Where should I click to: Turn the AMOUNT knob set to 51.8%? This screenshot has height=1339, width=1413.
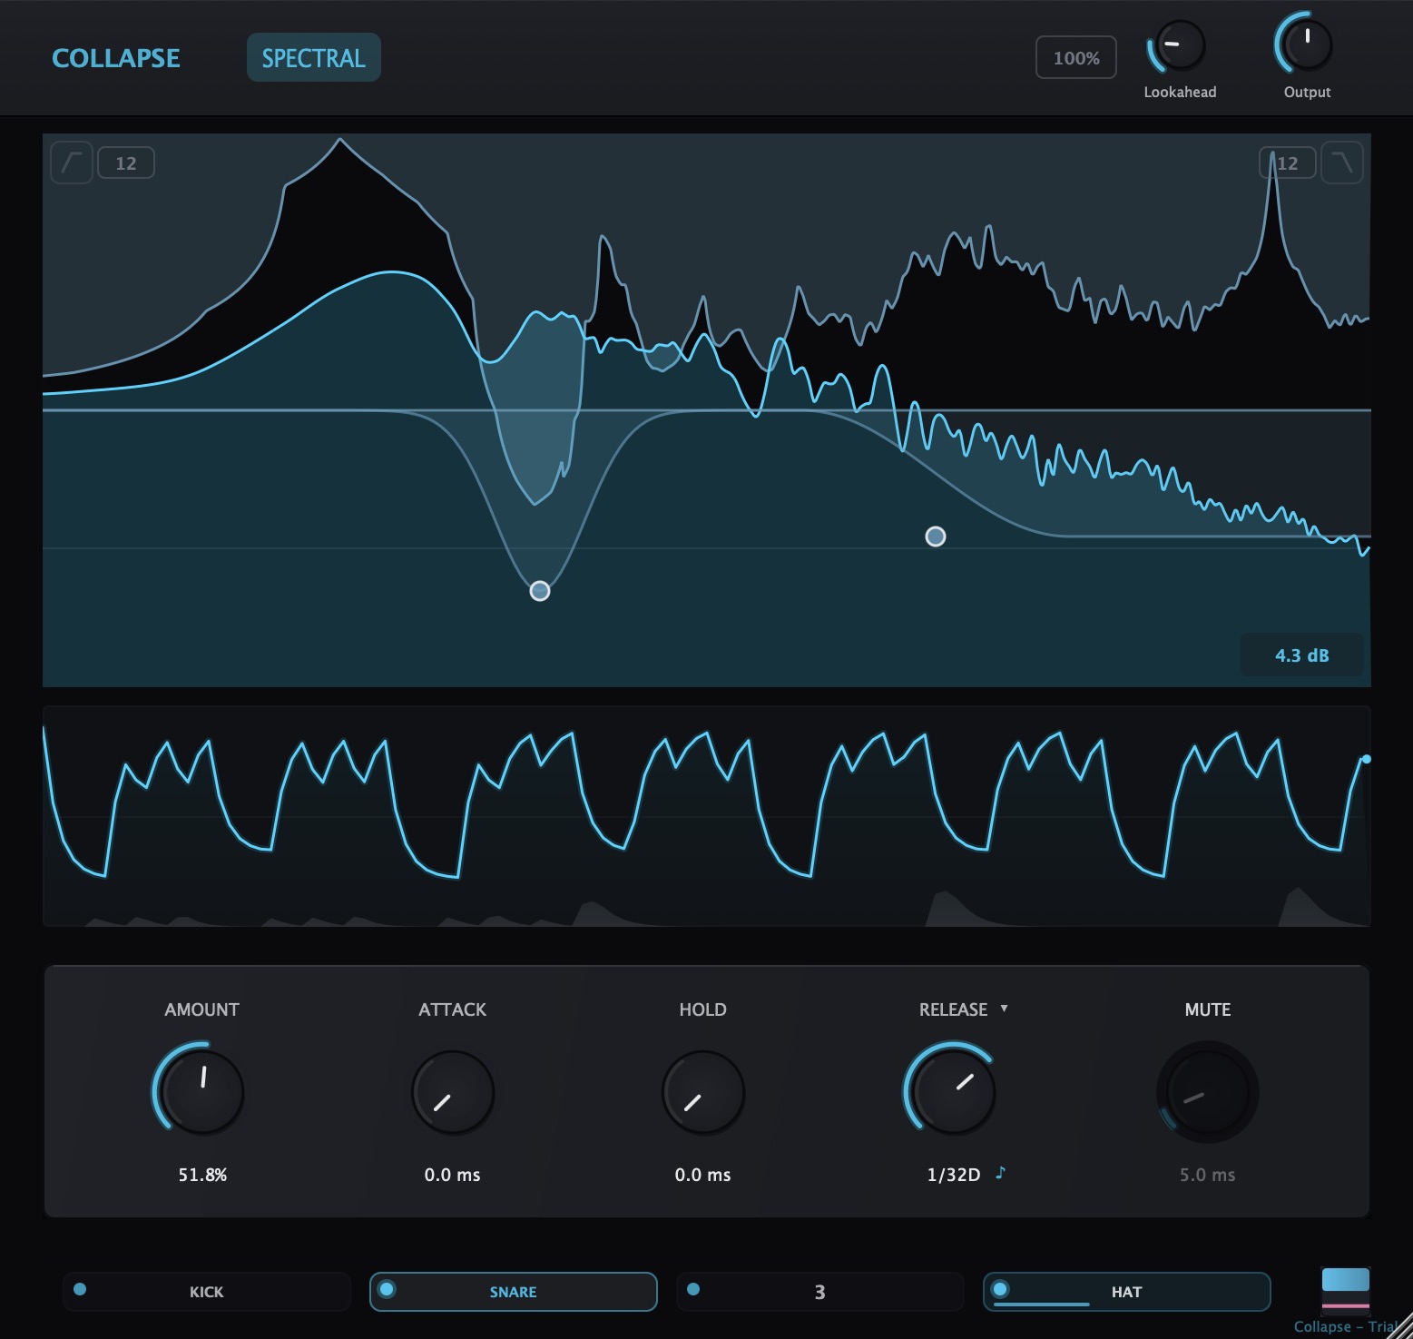point(200,1091)
